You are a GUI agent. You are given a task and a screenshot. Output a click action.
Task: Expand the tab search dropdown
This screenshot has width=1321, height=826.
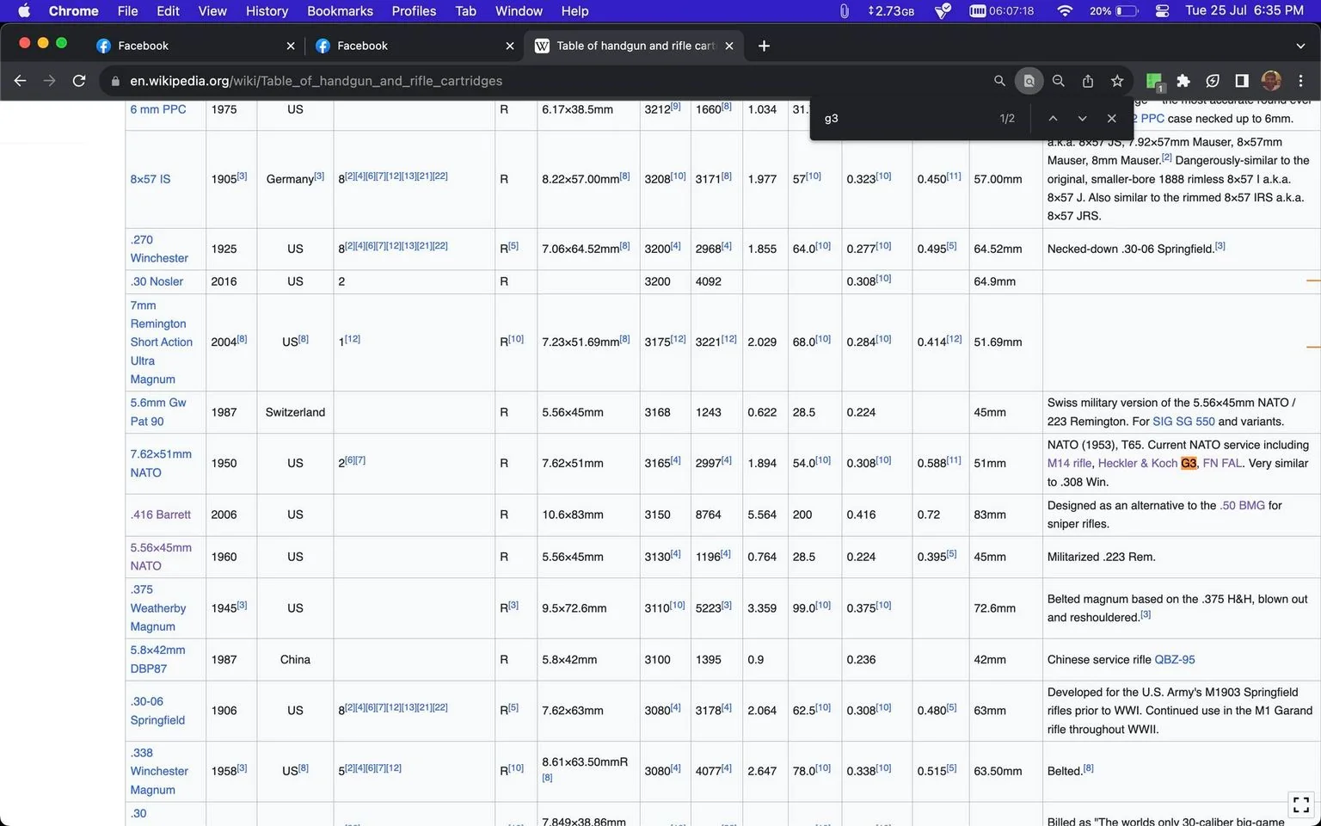tap(1300, 46)
